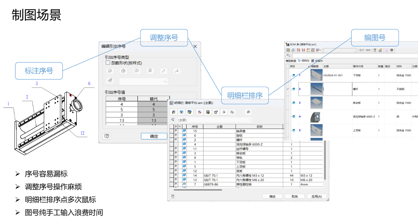Switch to the 结构化 tab
The width and height of the screenshot is (418, 221).
tap(304, 61)
